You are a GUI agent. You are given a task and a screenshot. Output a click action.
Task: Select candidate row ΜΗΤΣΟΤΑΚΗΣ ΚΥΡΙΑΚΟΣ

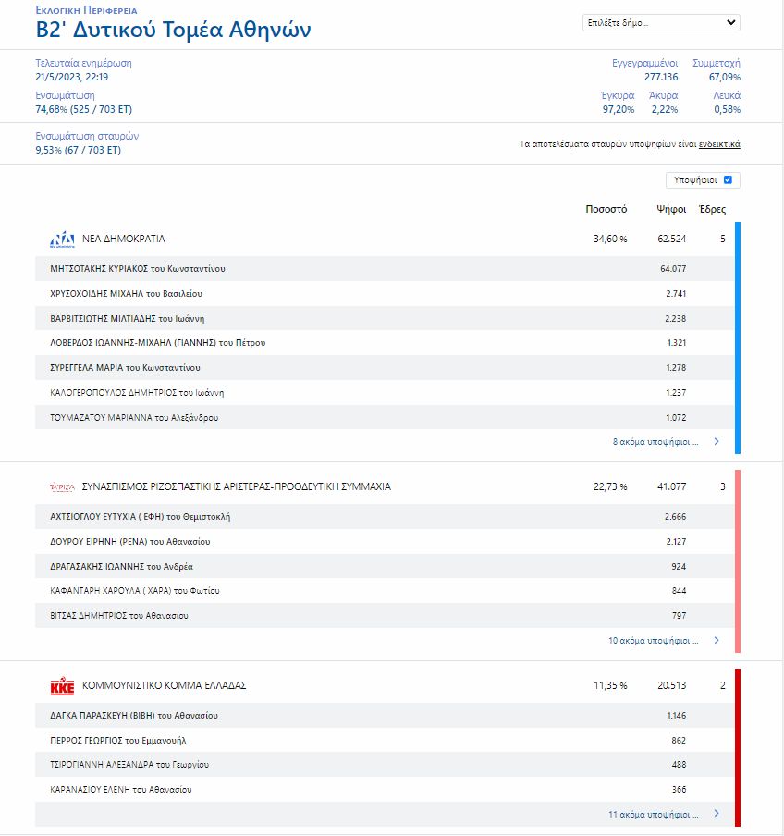(x=137, y=269)
